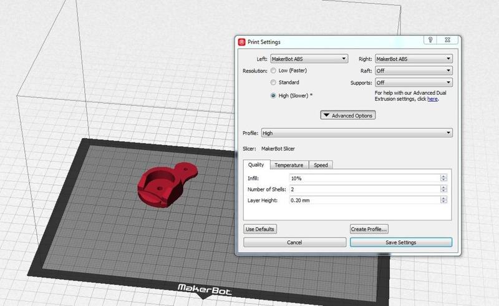Click the 'MakerBot Slicer' slicer name text
Image resolution: width=499 pixels, height=306 pixels.
[x=278, y=149]
